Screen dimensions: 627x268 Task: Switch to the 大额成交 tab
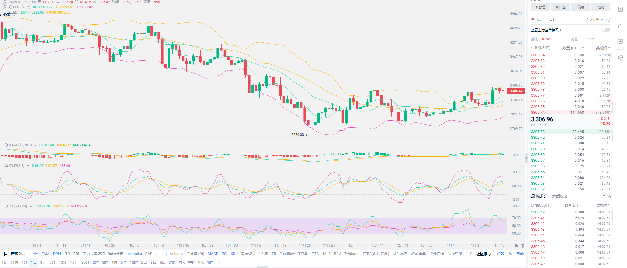pyautogui.click(x=560, y=196)
